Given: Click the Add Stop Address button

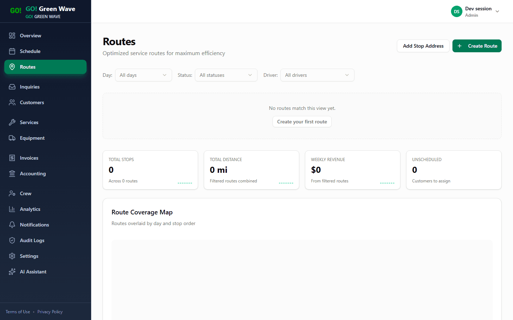Looking at the screenshot, I should point(423,46).
